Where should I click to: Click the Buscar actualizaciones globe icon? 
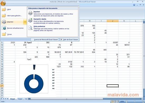coord(4,28)
